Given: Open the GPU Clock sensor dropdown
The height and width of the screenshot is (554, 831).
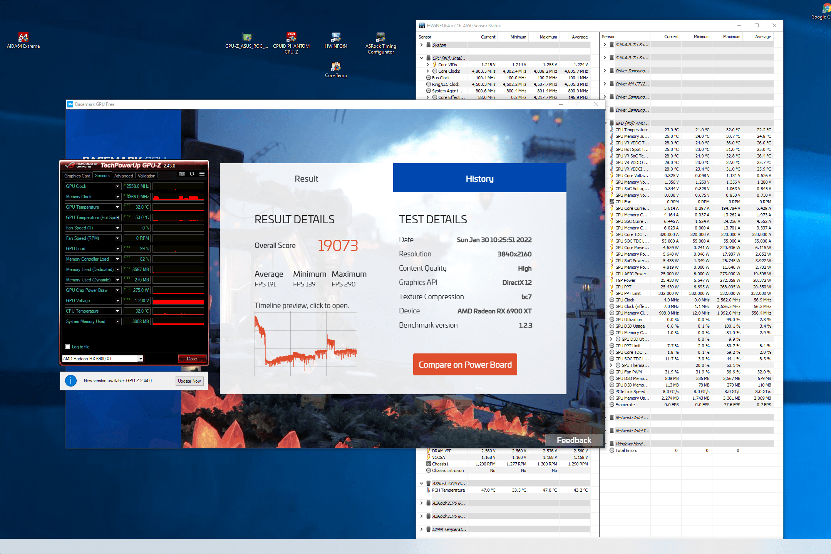Looking at the screenshot, I should 117,186.
